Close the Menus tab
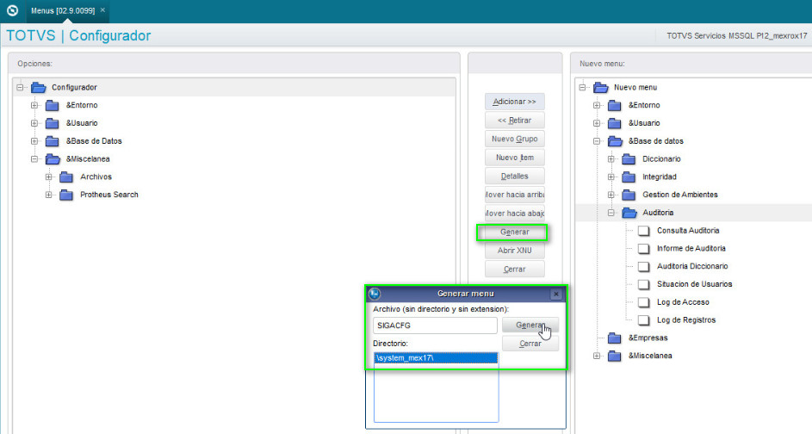 pyautogui.click(x=102, y=9)
